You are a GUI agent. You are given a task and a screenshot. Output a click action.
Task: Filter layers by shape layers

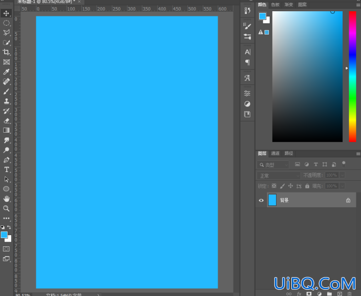point(325,164)
